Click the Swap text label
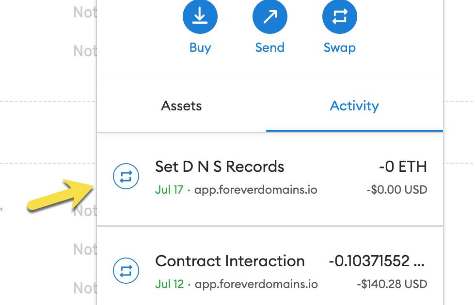Screen dimensions: 475x305 [x=339, y=47]
